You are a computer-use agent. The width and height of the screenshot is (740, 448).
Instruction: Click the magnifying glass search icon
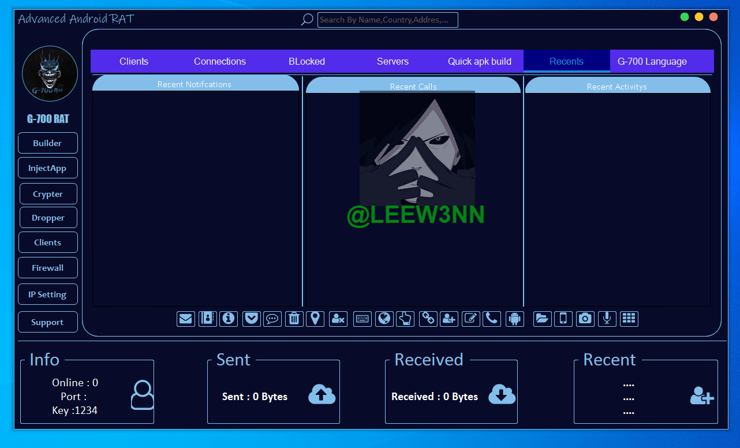[x=307, y=20]
